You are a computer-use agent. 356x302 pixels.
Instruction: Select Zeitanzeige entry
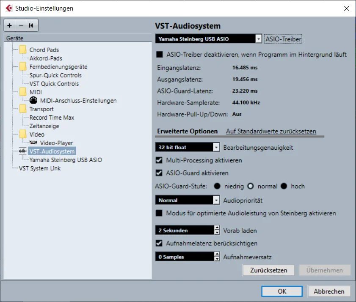(x=44, y=126)
